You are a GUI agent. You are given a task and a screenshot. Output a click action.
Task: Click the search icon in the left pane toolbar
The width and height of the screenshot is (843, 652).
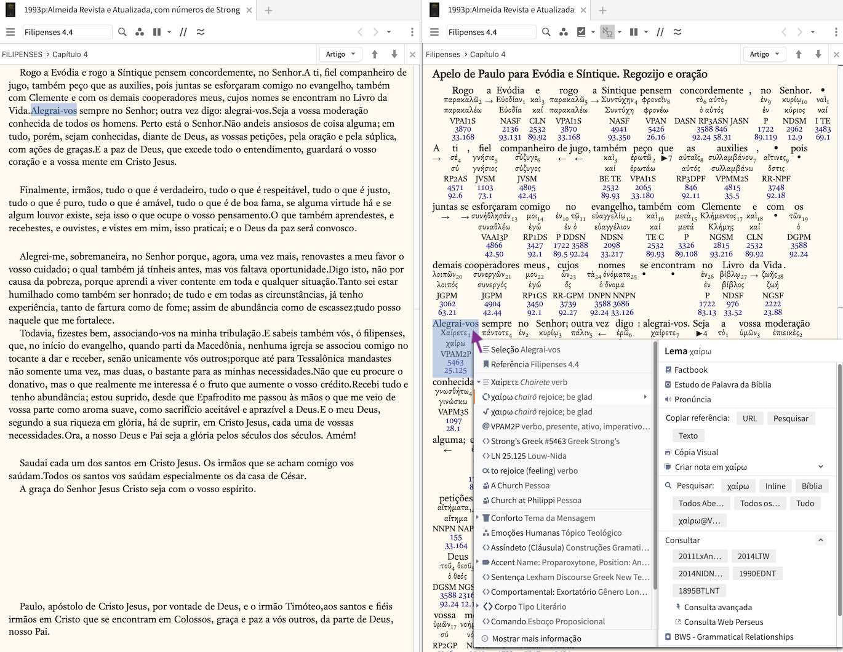pyautogui.click(x=122, y=32)
